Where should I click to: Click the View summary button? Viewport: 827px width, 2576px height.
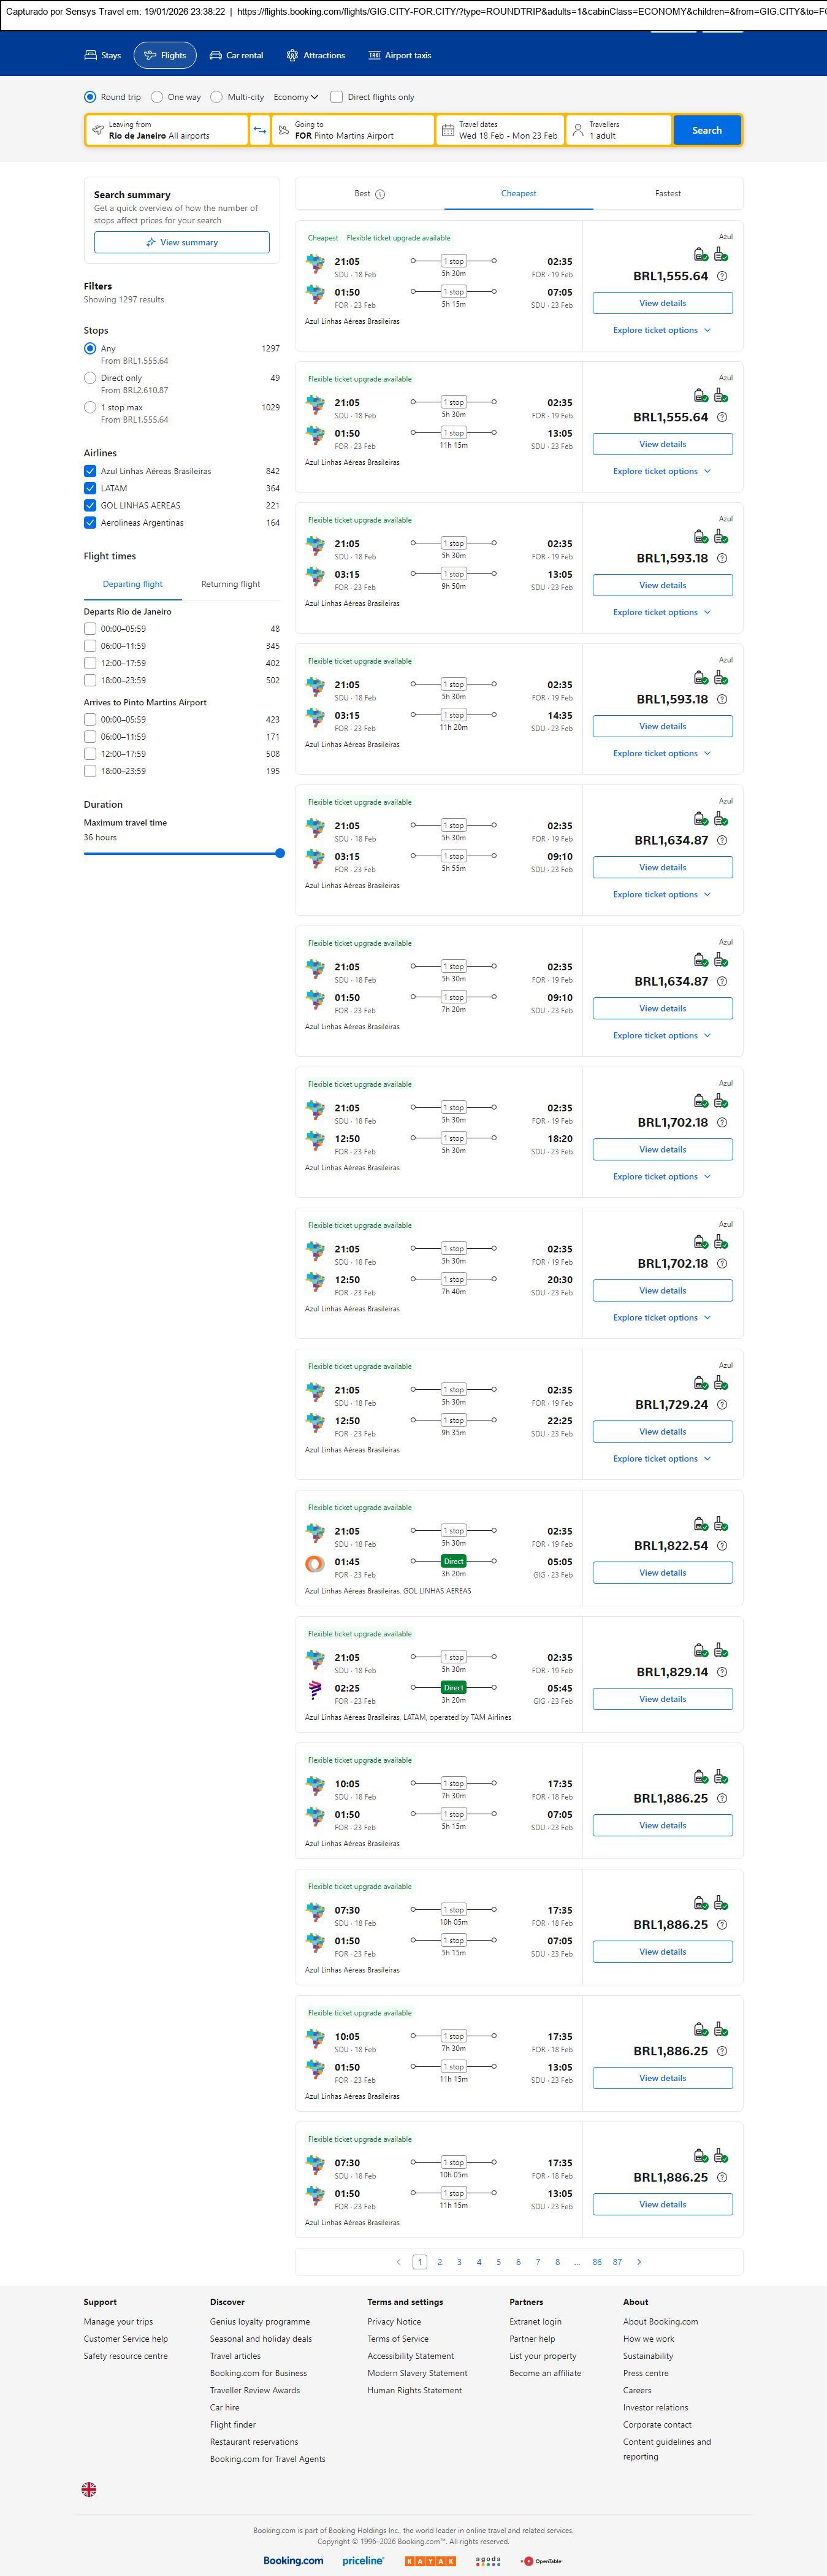[181, 242]
